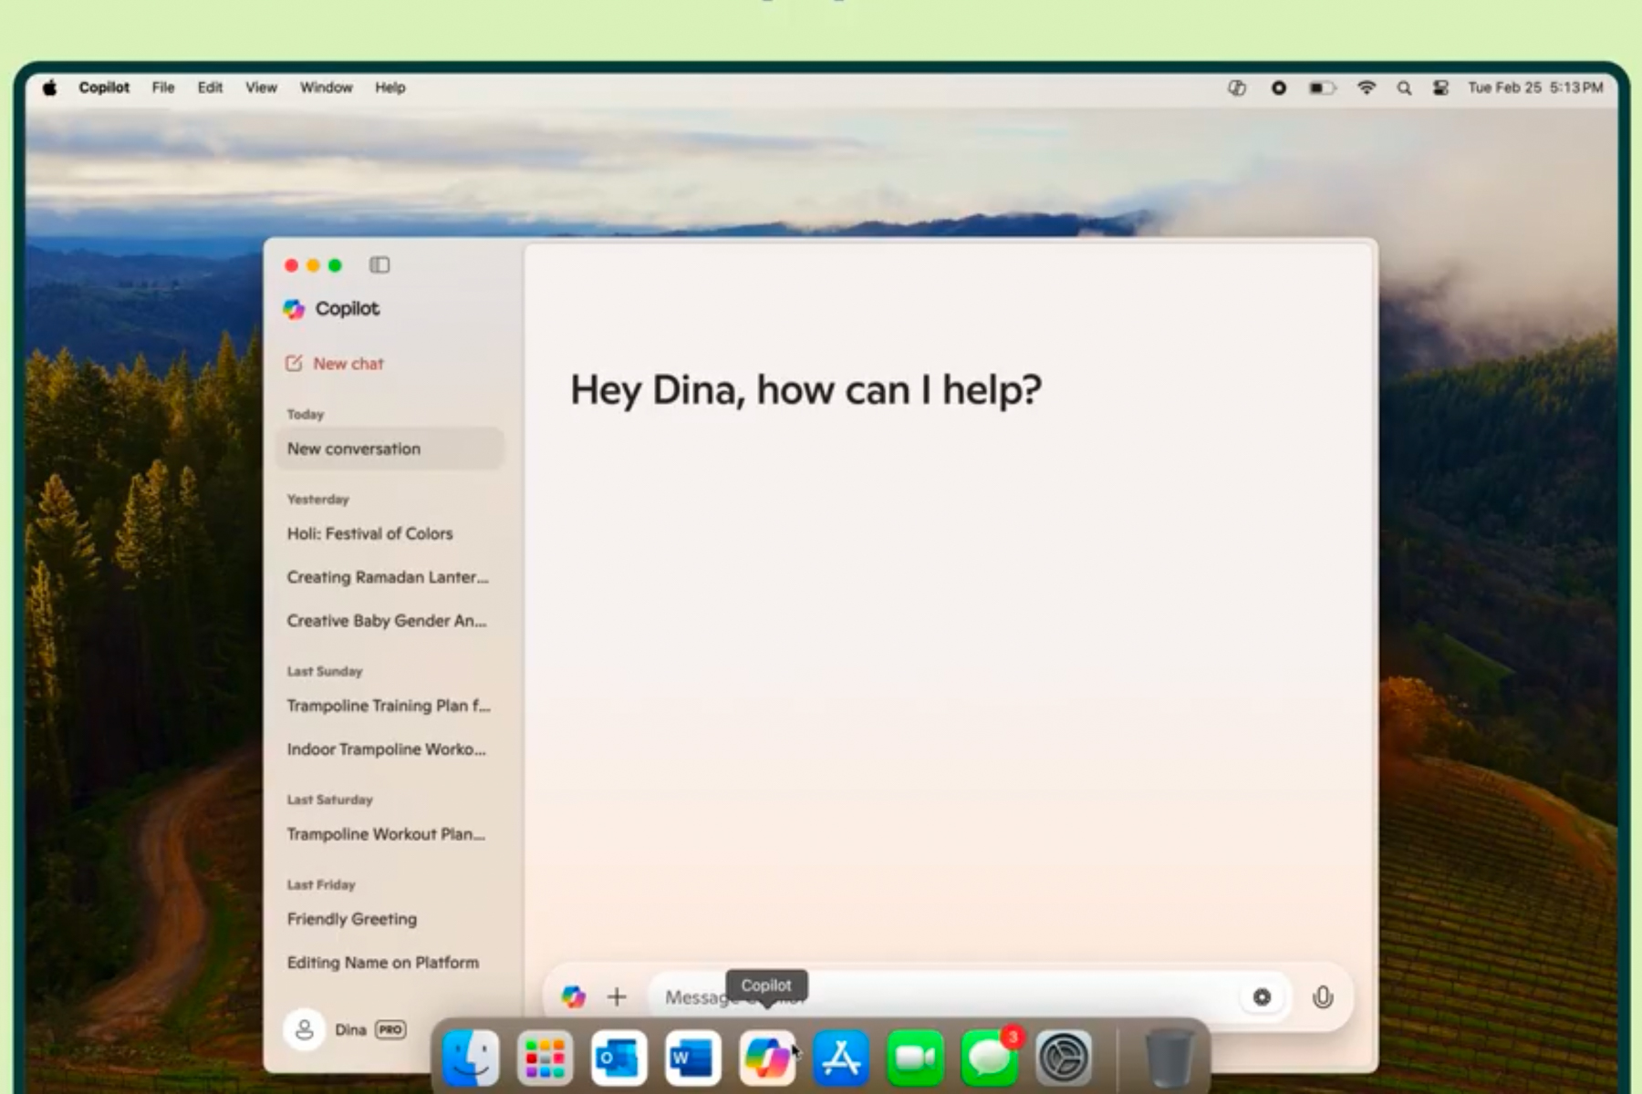The width and height of the screenshot is (1642, 1094).
Task: Open macOS Control Center in menu bar
Action: [1440, 88]
